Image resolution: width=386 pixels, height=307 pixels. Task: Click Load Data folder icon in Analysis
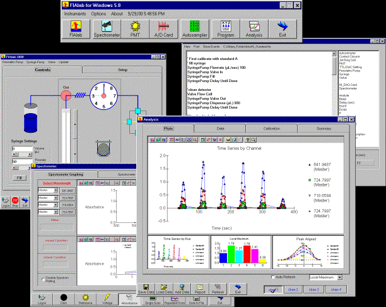tap(164, 289)
